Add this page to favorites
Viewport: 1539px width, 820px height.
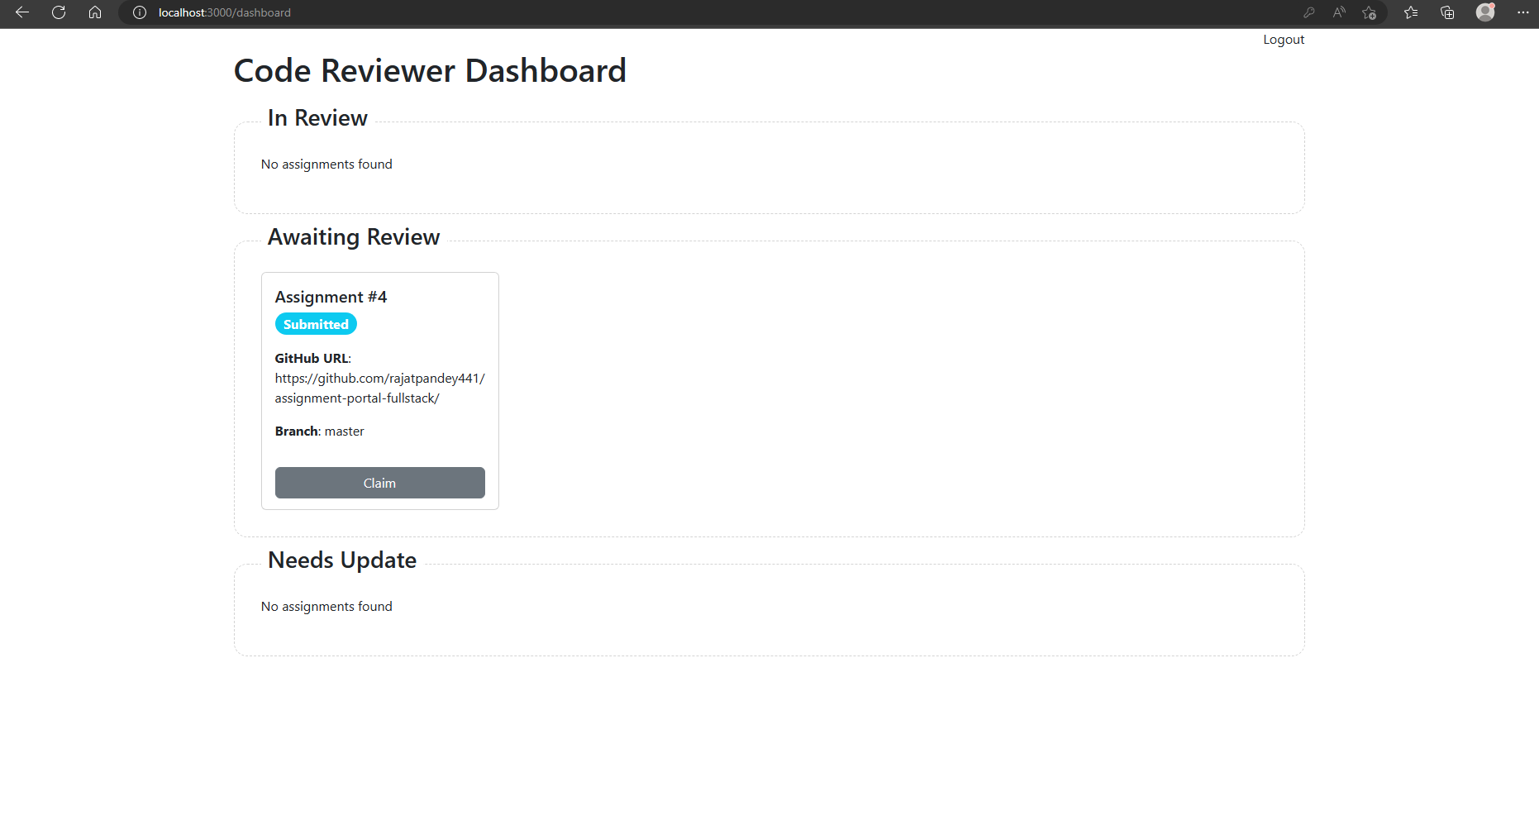pyautogui.click(x=1370, y=12)
